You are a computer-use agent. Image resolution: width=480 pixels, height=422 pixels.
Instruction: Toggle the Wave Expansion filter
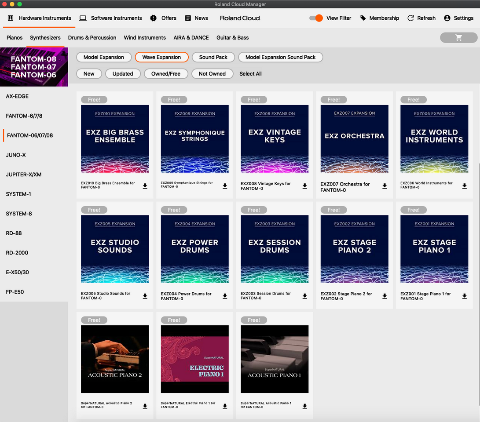pyautogui.click(x=161, y=57)
